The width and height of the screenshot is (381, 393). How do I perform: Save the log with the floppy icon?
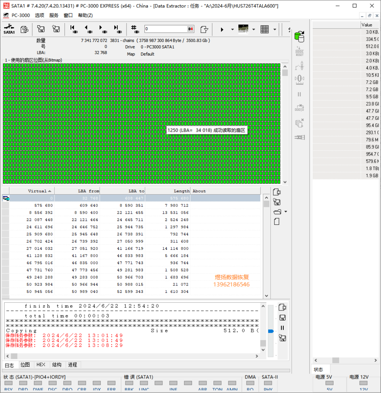pos(282,317)
